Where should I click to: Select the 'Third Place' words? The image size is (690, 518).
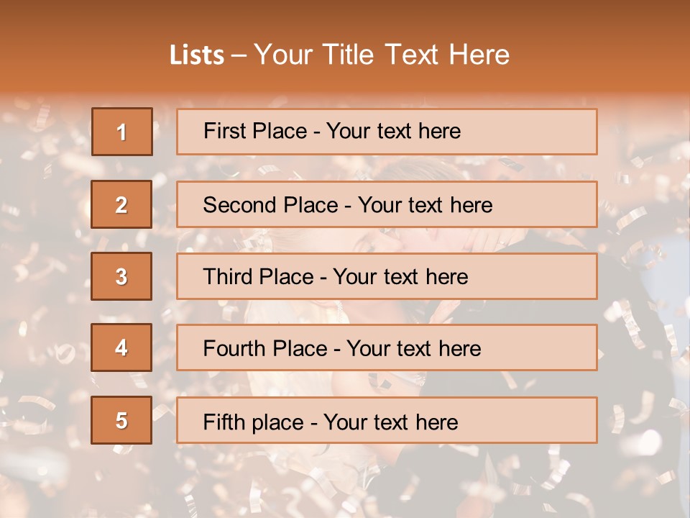pos(258,277)
